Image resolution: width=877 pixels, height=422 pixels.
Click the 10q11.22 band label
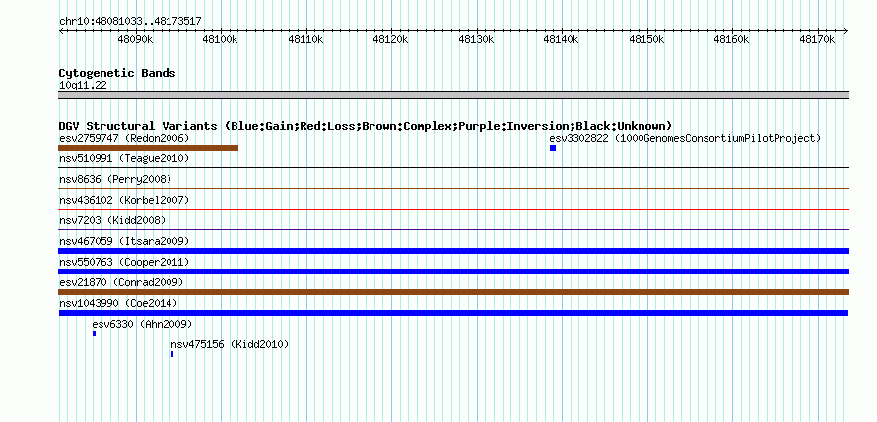pos(83,86)
